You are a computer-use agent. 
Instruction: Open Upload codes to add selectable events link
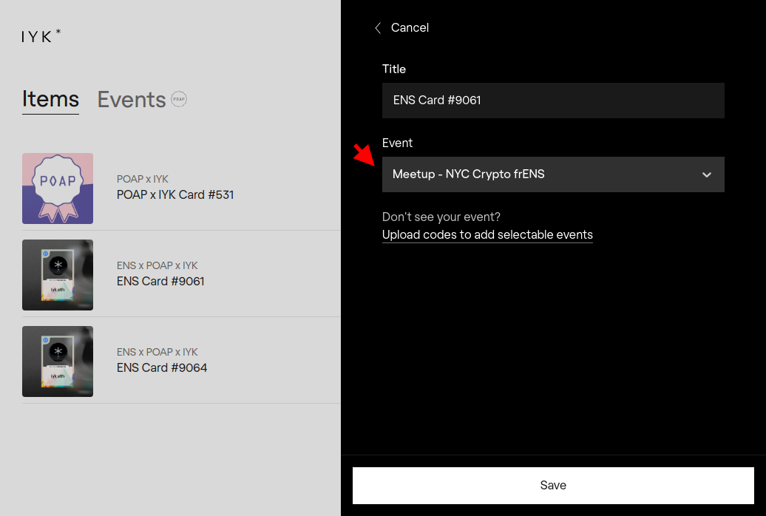[x=487, y=235]
